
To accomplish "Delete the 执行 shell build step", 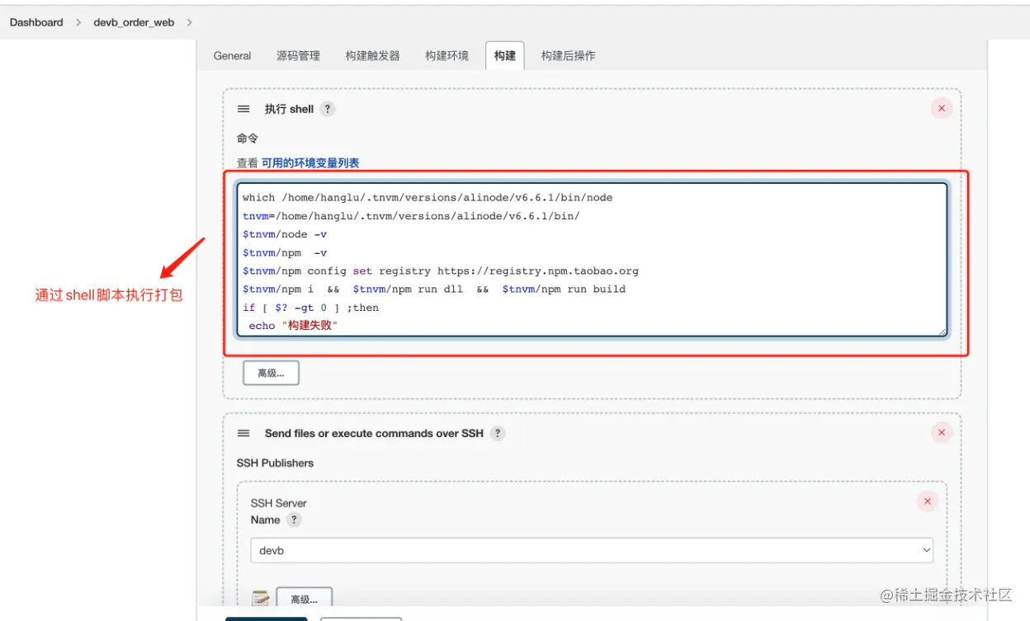I will point(942,108).
